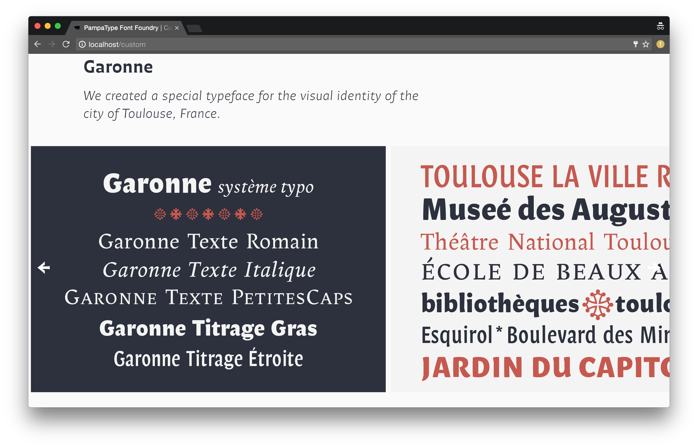
Task: Click the incognito icon in the title bar
Action: click(x=660, y=26)
